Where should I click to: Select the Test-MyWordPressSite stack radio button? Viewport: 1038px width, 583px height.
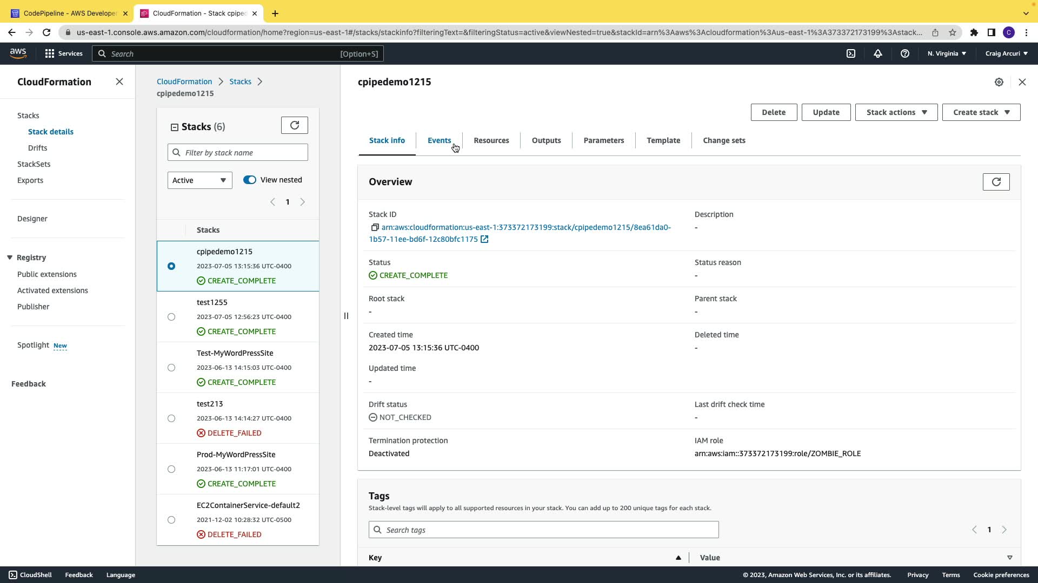pyautogui.click(x=171, y=368)
